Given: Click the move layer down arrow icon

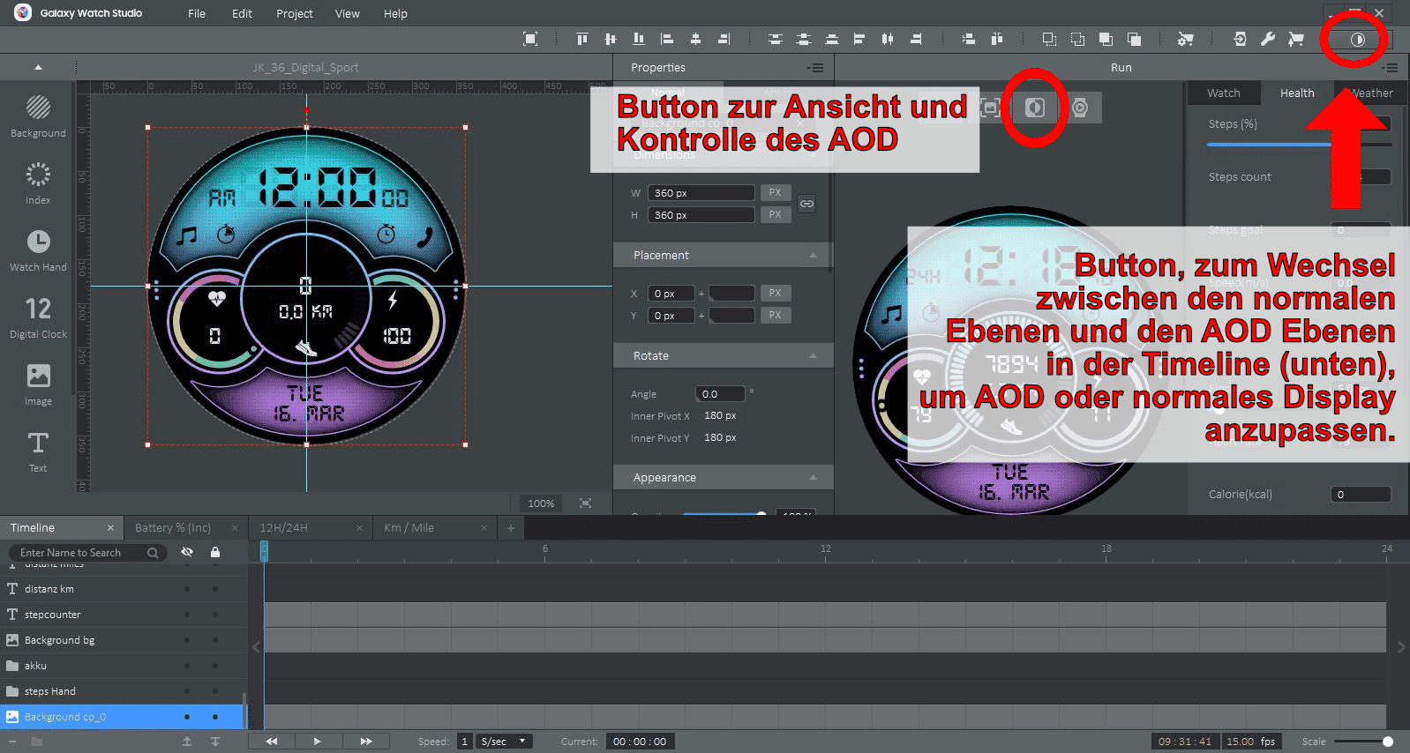Looking at the screenshot, I should click(215, 742).
